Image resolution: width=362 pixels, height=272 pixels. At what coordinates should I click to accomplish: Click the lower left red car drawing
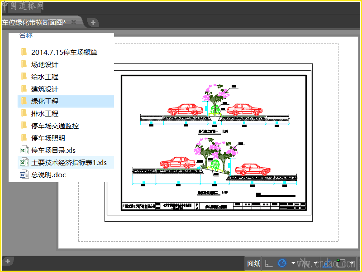click(177, 163)
